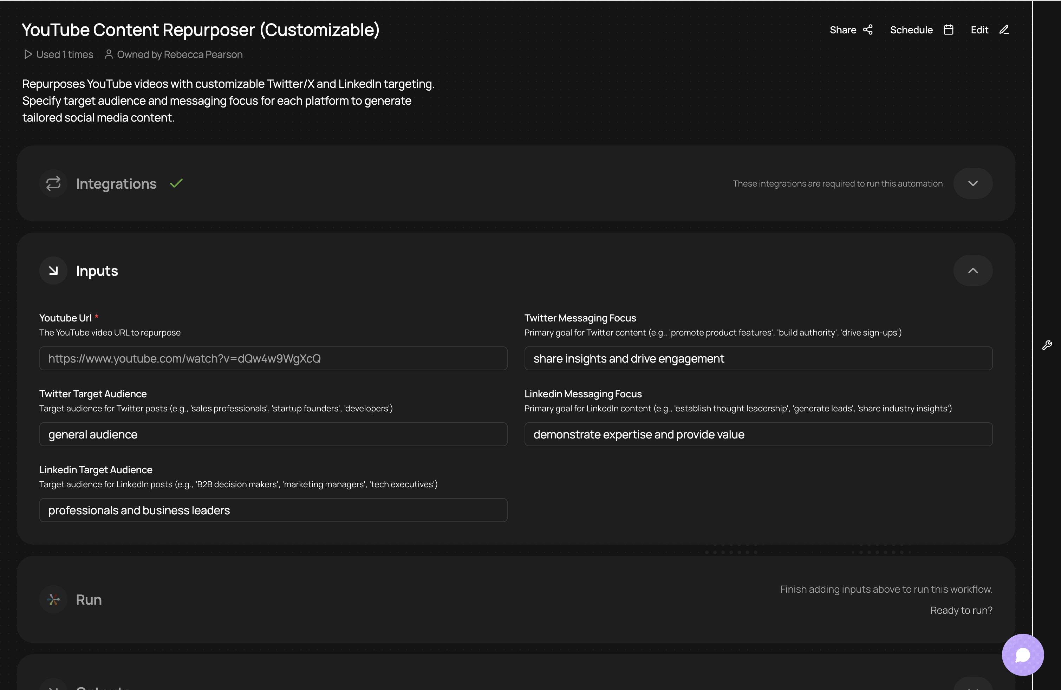Select the Twitter Target Audience field
The width and height of the screenshot is (1061, 690).
click(x=273, y=434)
